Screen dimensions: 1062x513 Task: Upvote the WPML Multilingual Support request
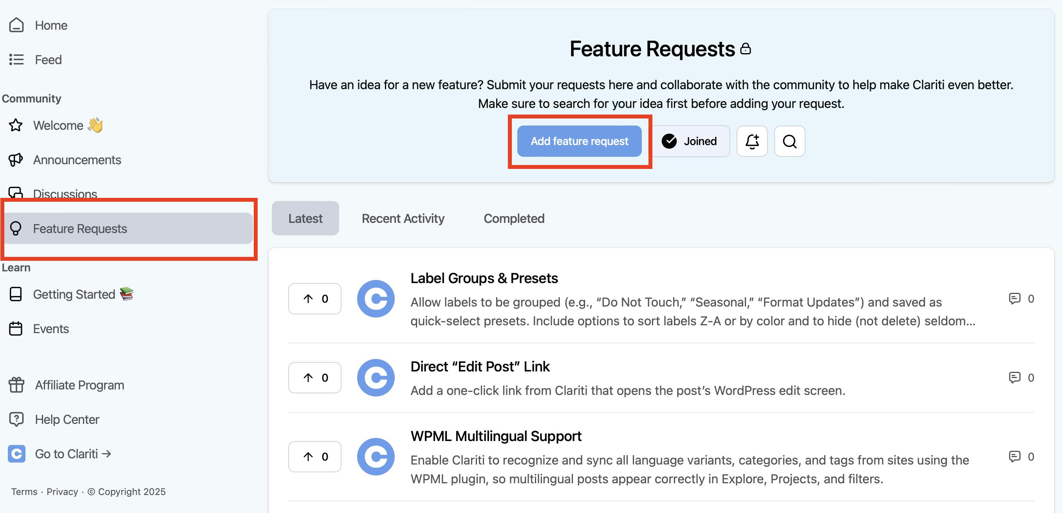tap(314, 456)
